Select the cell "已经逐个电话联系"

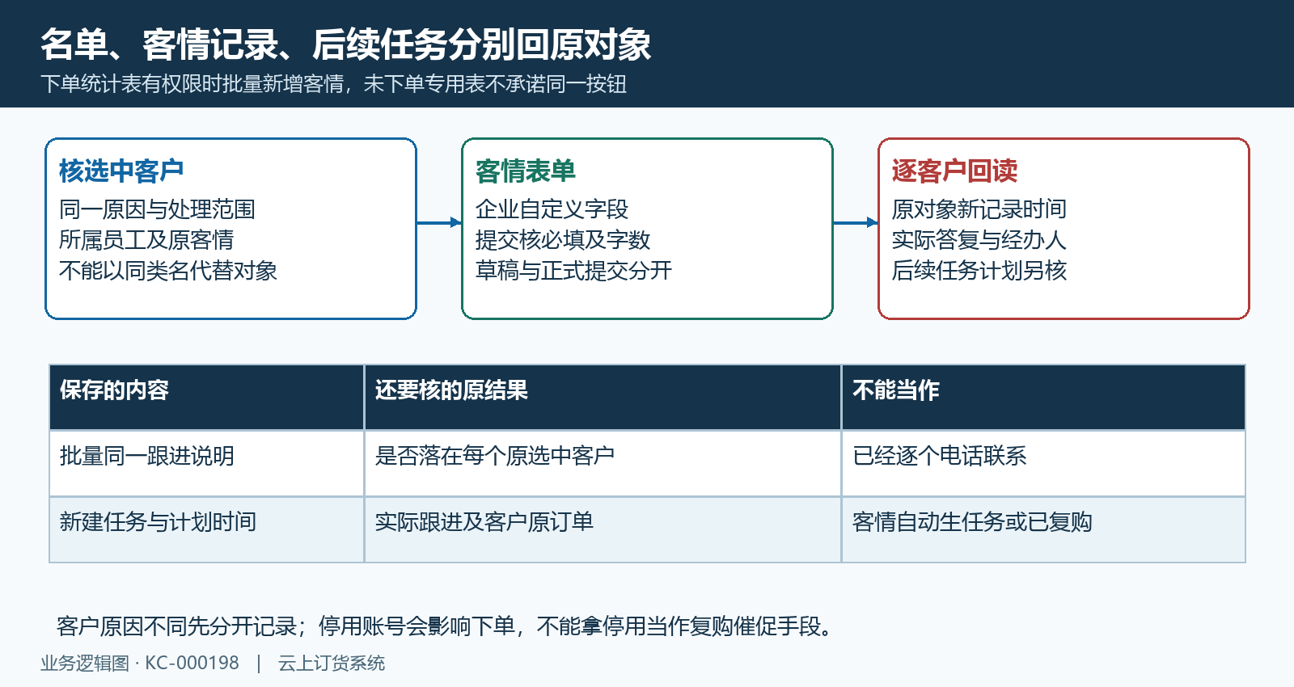coord(1043,464)
